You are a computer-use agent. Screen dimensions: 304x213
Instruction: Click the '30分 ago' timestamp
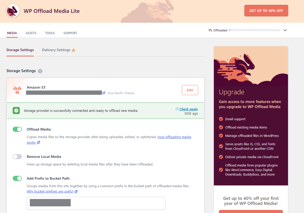point(191,114)
